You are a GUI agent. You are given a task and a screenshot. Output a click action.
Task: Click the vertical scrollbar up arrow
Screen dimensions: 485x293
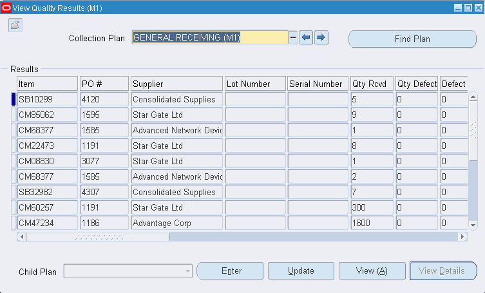click(x=473, y=97)
